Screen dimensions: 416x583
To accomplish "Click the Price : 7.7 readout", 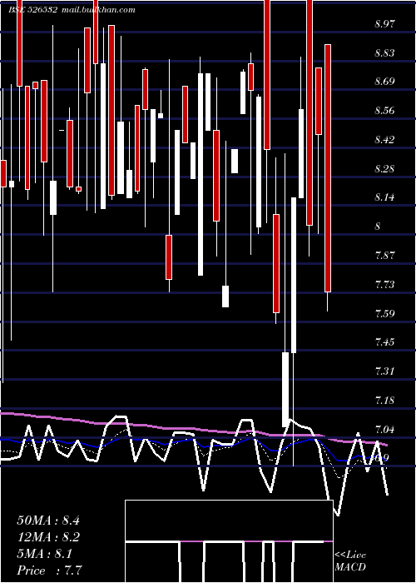I will click(x=49, y=571).
